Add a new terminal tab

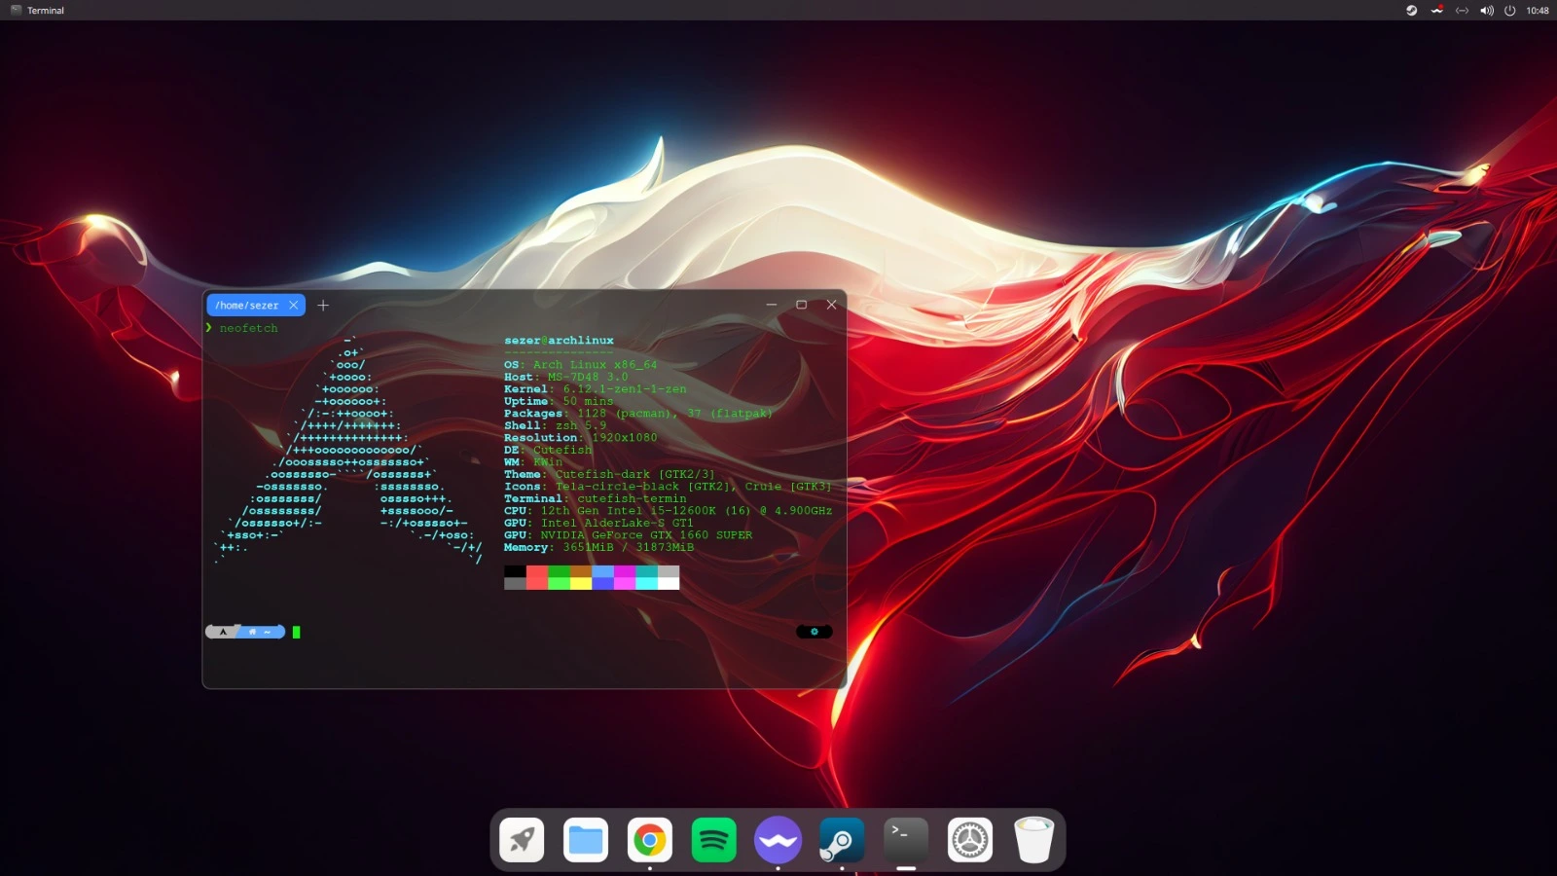point(323,305)
